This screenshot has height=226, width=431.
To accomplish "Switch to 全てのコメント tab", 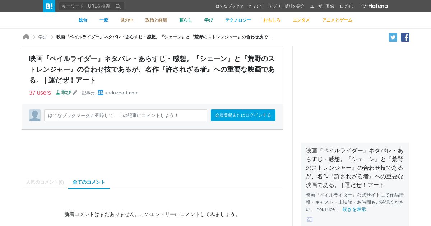I will [89, 182].
